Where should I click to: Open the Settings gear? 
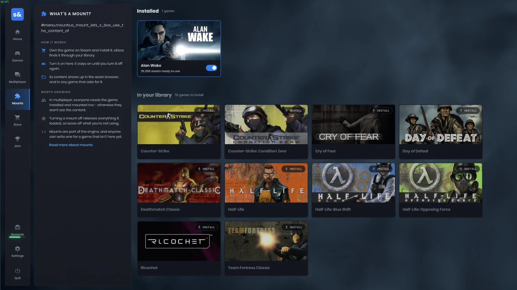pos(17,249)
